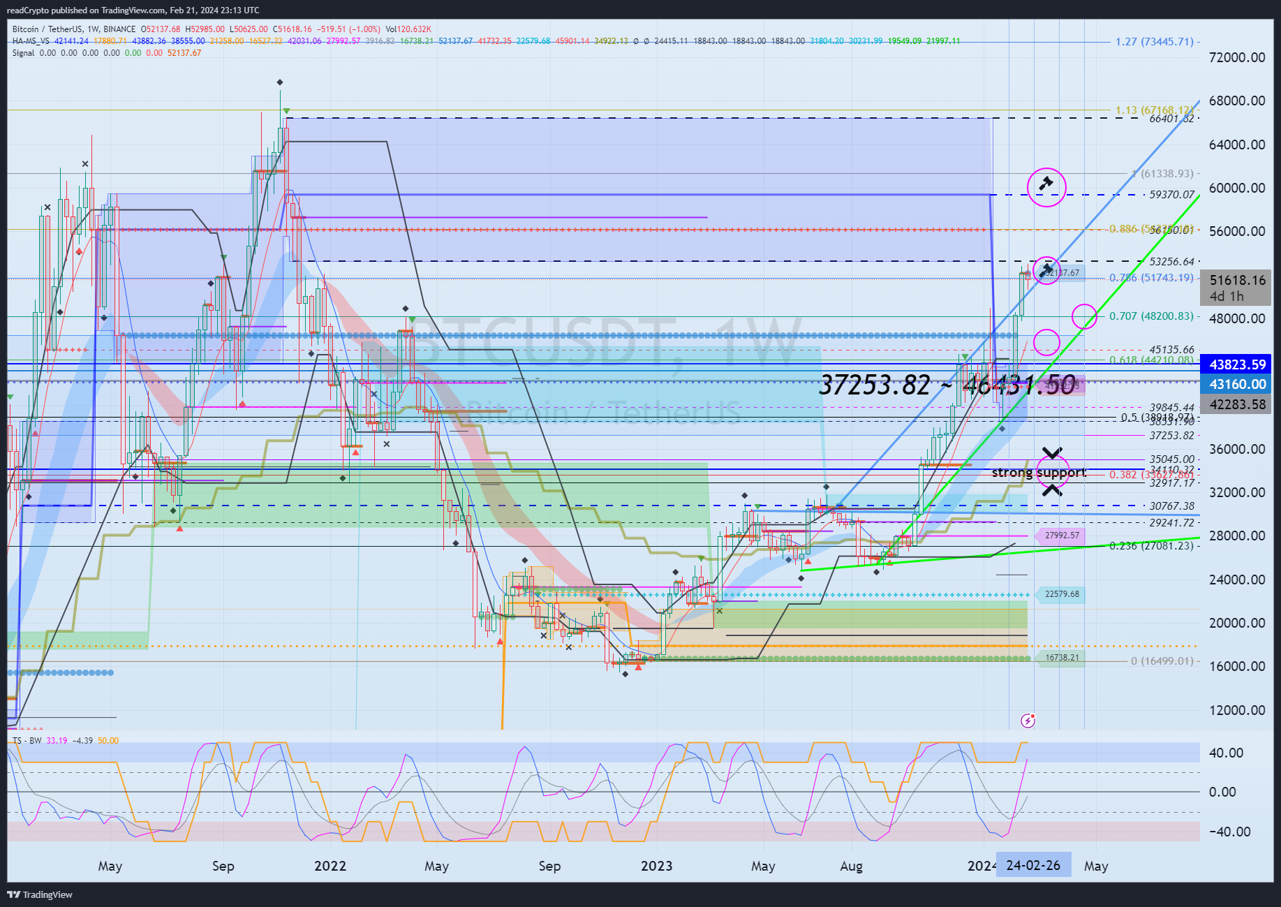The height and width of the screenshot is (907, 1281).
Task: Click the 12000.00 label on the price axis
Action: pyautogui.click(x=1237, y=710)
